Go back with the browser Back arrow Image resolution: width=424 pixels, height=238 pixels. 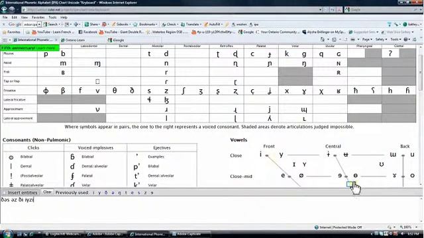click(x=5, y=9)
